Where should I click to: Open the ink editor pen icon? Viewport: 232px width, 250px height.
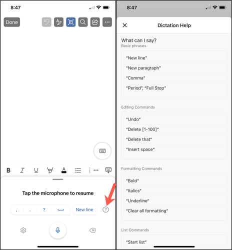pyautogui.click(x=58, y=22)
